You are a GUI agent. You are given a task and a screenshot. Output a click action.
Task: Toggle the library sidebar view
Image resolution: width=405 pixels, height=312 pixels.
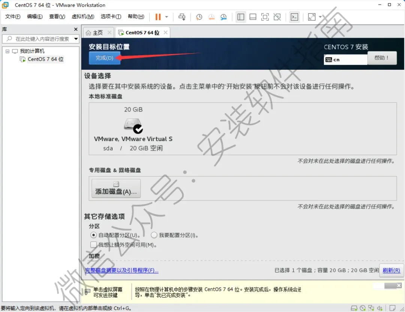[240, 17]
